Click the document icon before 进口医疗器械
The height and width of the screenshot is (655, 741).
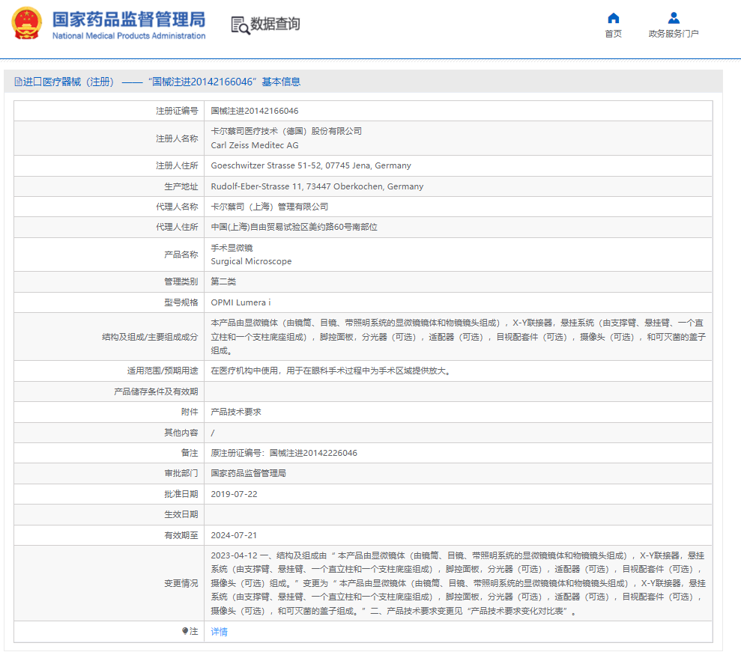(x=19, y=82)
